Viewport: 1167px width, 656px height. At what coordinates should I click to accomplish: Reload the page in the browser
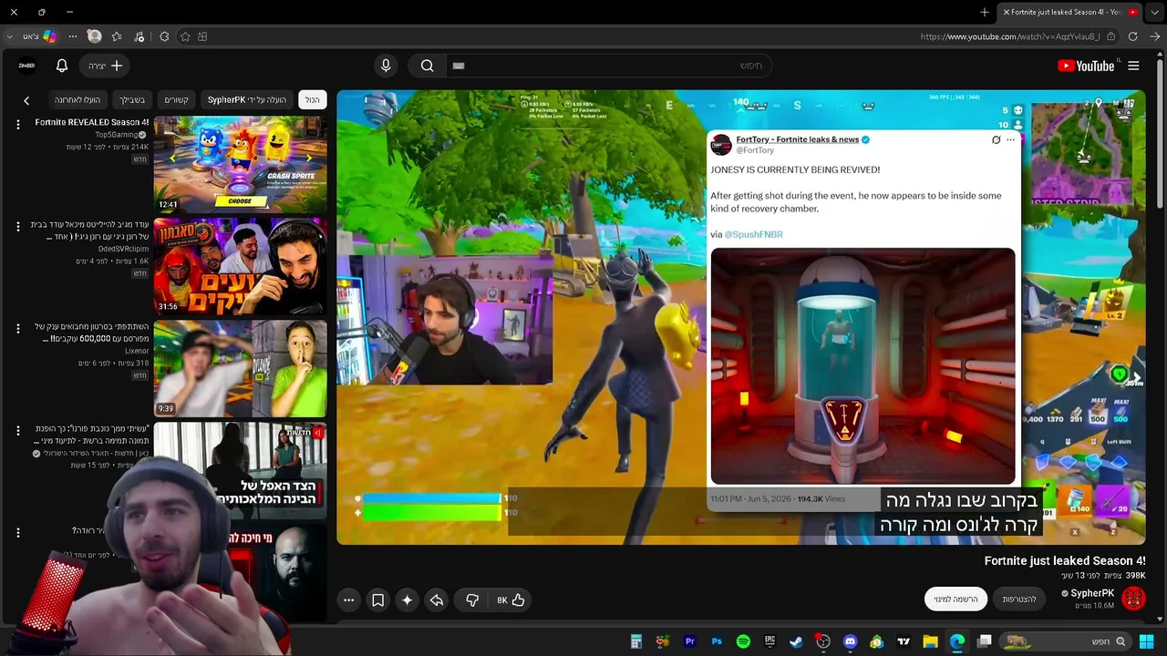(1132, 36)
